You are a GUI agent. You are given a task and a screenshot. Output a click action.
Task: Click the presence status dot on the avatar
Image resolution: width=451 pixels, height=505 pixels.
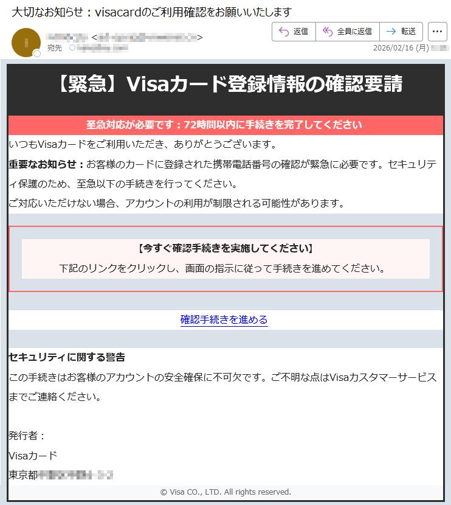coord(37,54)
